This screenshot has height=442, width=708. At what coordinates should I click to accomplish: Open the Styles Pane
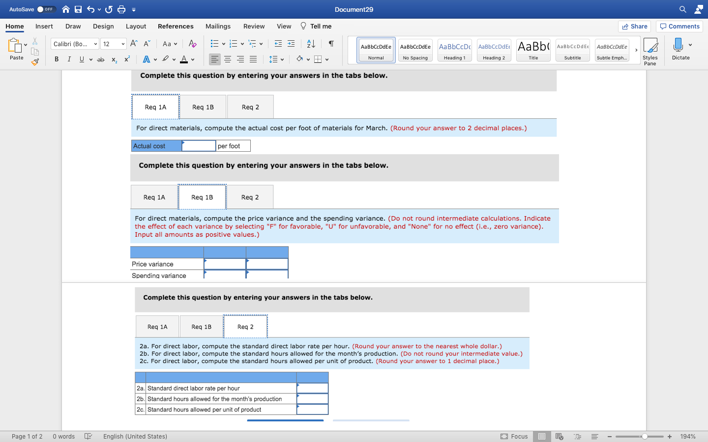click(650, 49)
